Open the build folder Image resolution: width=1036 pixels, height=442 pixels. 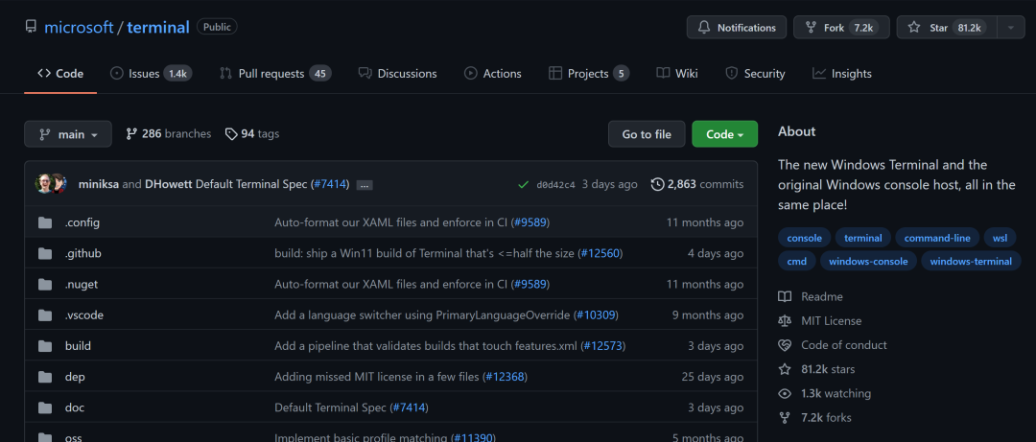click(78, 345)
